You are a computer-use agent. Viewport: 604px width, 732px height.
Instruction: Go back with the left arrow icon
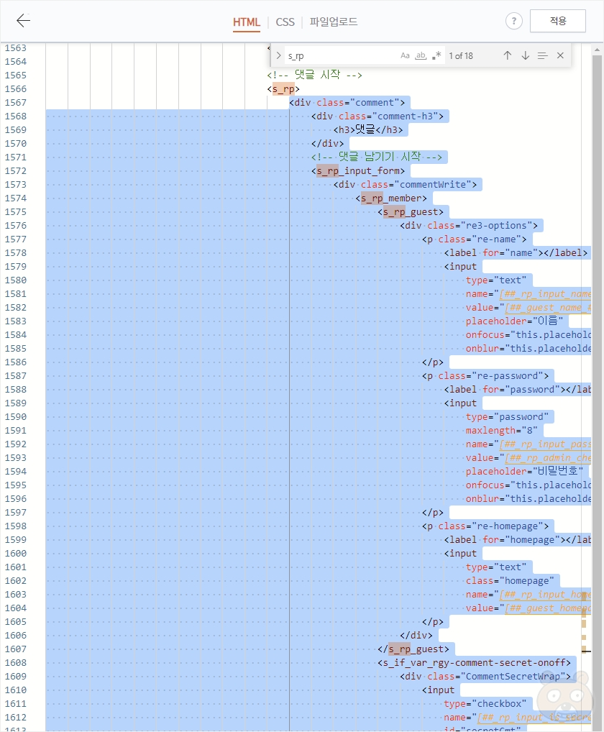pos(23,21)
